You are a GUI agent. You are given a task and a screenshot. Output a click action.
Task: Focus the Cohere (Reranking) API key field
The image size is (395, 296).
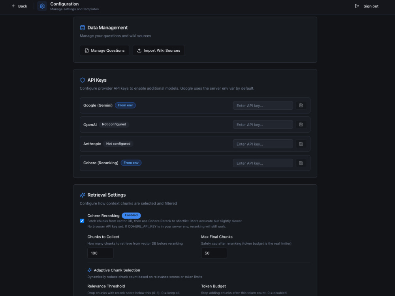[263, 163]
